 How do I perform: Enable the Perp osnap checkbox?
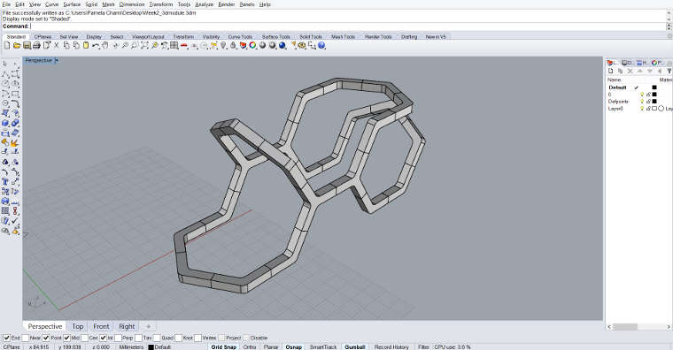pyautogui.click(x=118, y=338)
